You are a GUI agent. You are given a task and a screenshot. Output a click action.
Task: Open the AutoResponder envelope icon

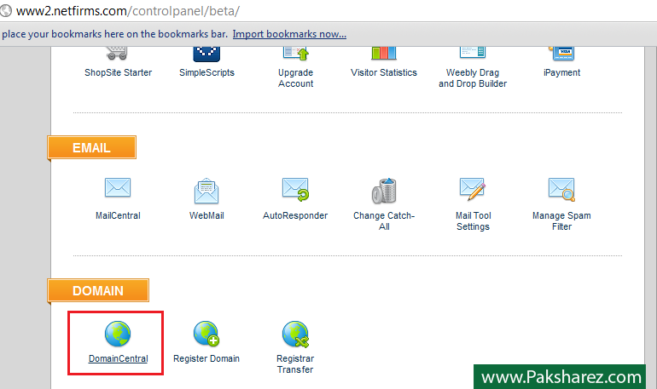[295, 189]
